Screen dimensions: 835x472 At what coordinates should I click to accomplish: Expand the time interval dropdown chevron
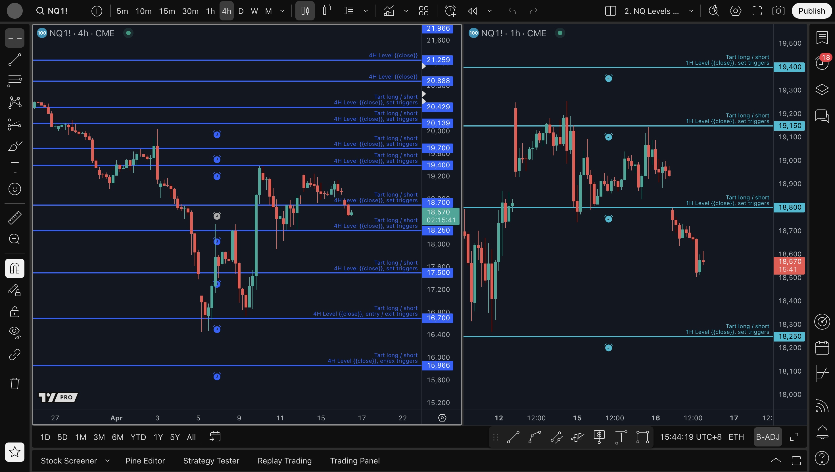pos(282,11)
